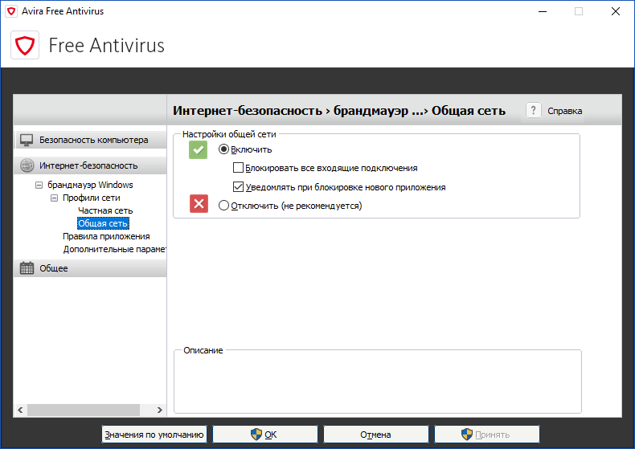
Task: Click the red X icon by Отключить
Action: point(199,203)
